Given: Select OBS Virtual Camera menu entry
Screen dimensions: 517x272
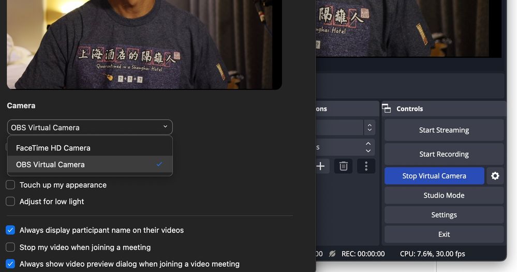Looking at the screenshot, I should click(90, 164).
